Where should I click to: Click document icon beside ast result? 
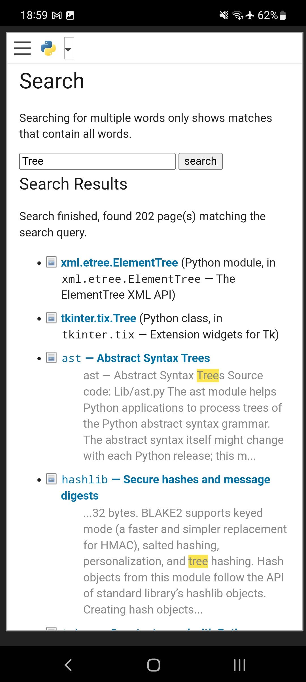tap(51, 358)
